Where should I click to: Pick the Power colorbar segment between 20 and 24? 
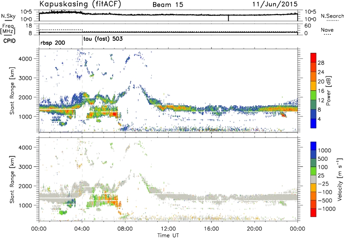(x=313, y=76)
